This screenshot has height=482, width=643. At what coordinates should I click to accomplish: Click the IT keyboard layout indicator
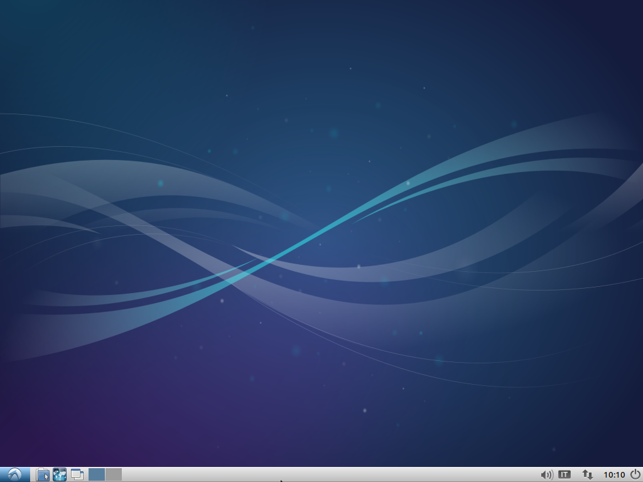point(565,474)
